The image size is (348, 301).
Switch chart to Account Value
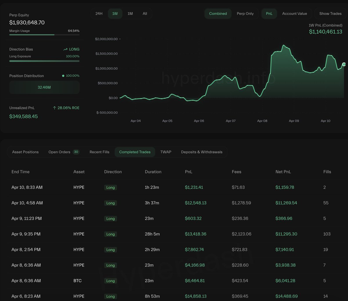click(294, 14)
